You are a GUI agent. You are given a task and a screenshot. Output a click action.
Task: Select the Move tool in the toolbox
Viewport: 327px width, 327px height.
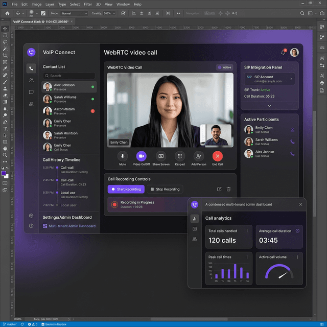(x=5, y=29)
